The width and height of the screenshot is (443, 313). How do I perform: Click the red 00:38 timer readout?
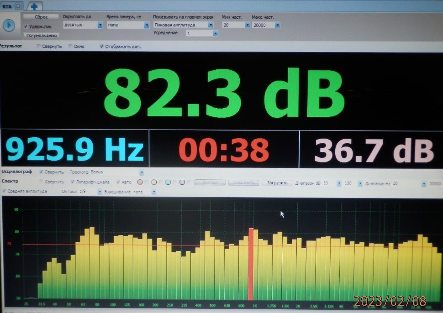click(224, 150)
